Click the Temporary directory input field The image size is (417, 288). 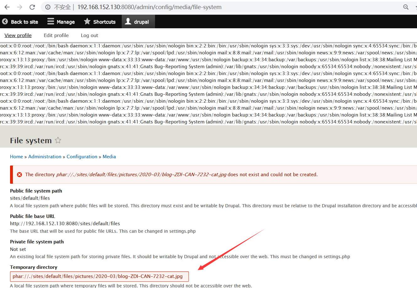pos(99,276)
